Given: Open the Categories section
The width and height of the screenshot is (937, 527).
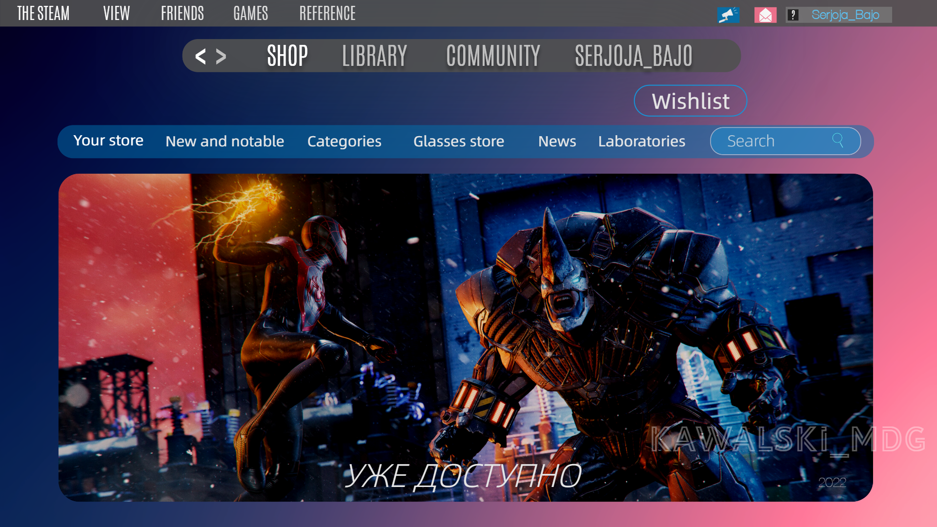Looking at the screenshot, I should point(345,141).
